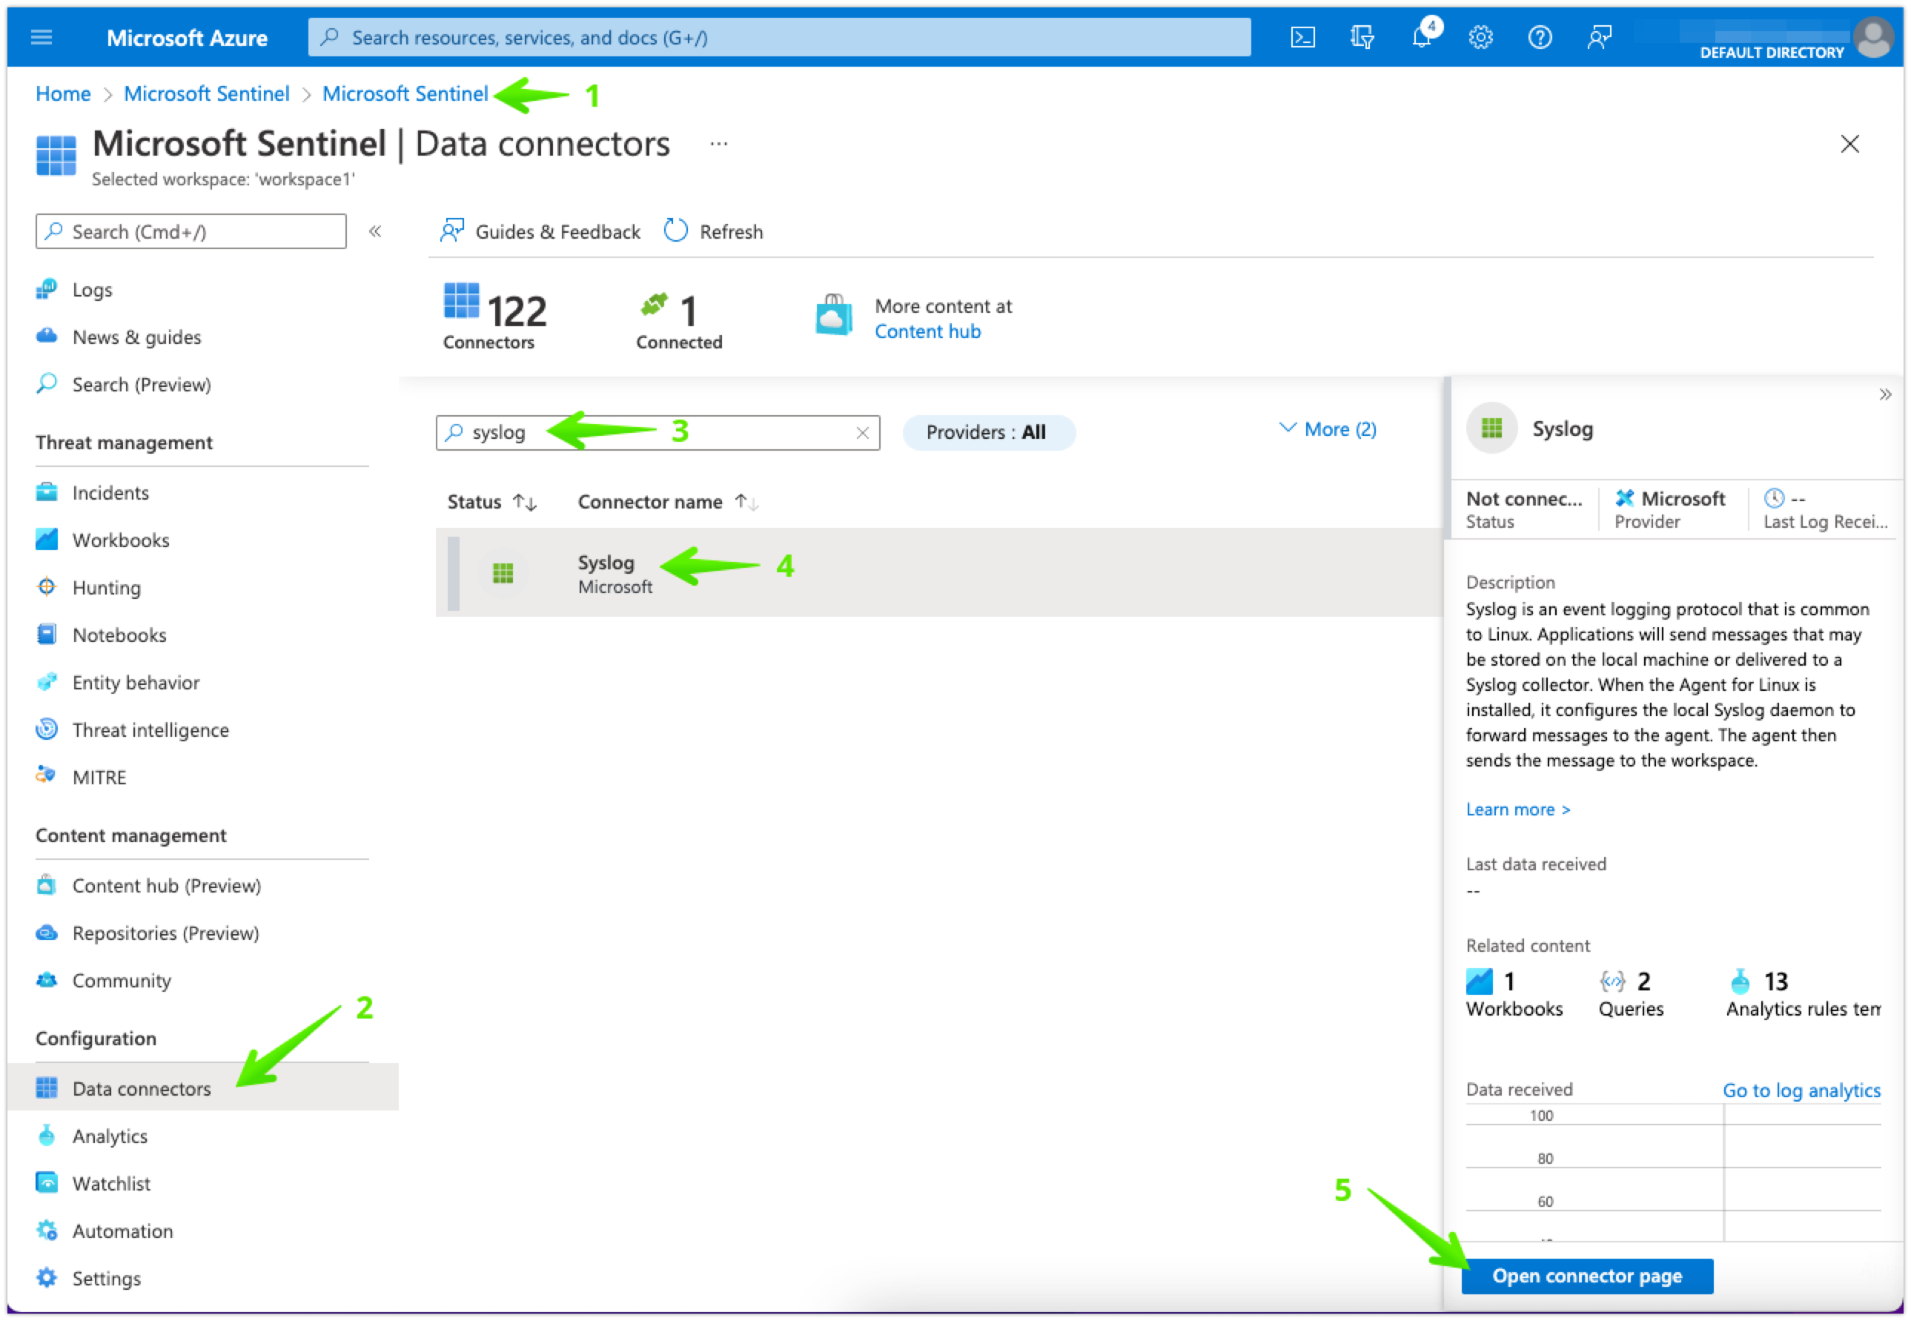Viewport: 1911px width, 1321px height.
Task: Clear the syslog search text
Action: (x=862, y=433)
